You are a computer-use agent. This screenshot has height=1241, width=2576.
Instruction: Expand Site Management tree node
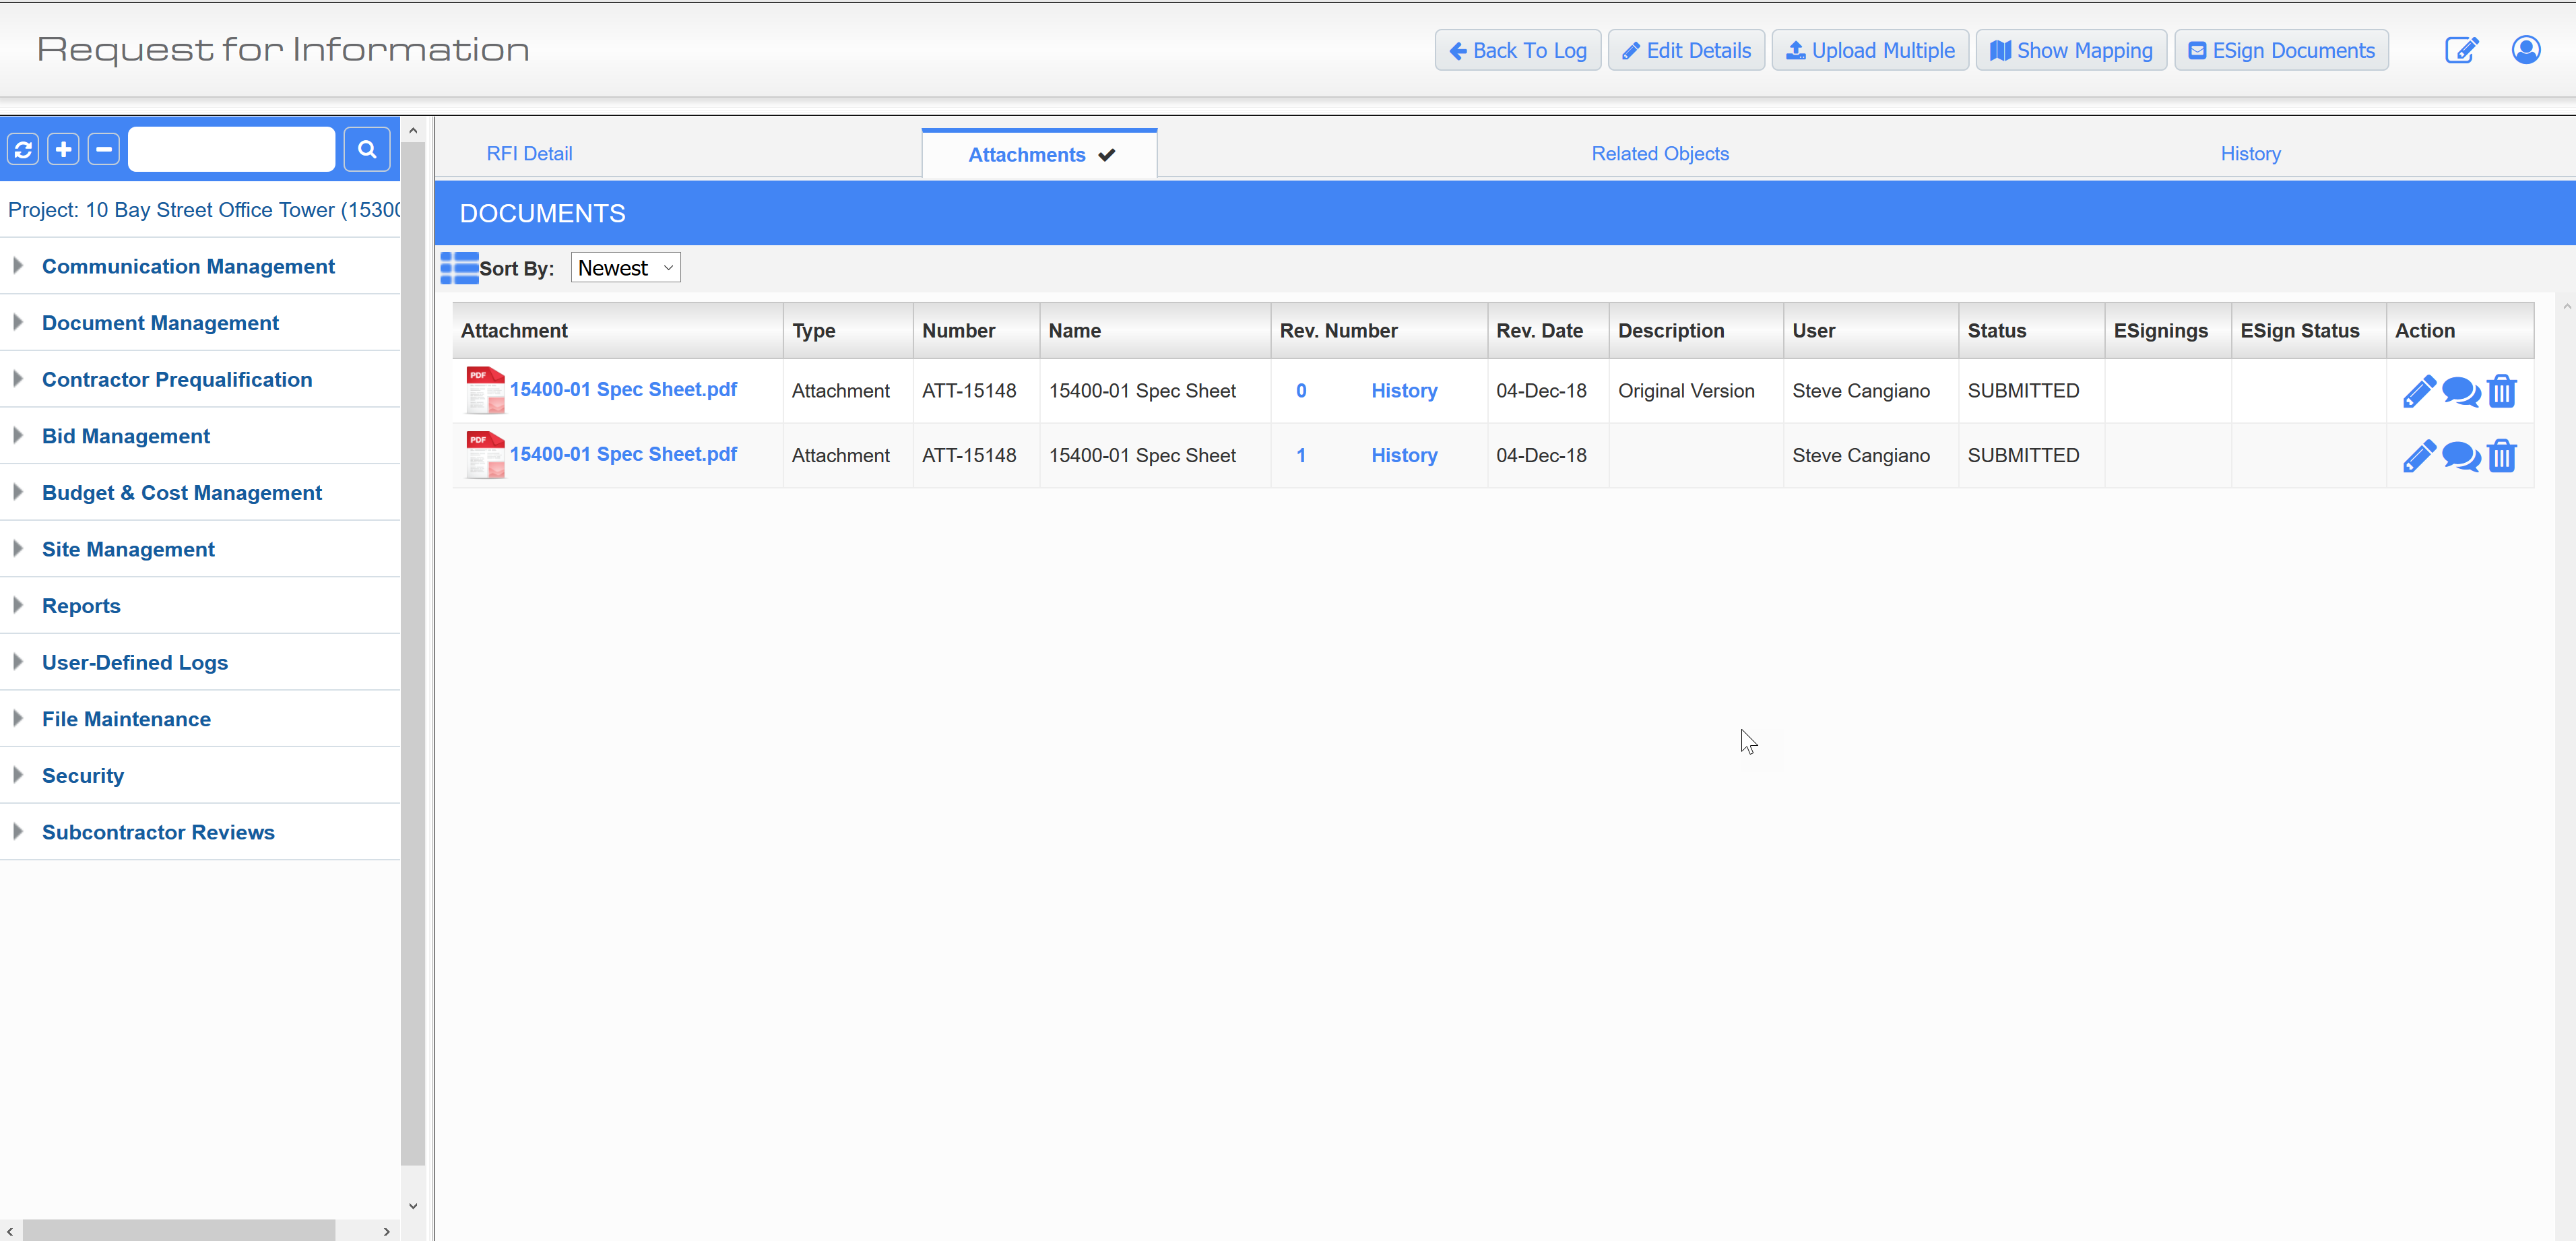point(18,549)
